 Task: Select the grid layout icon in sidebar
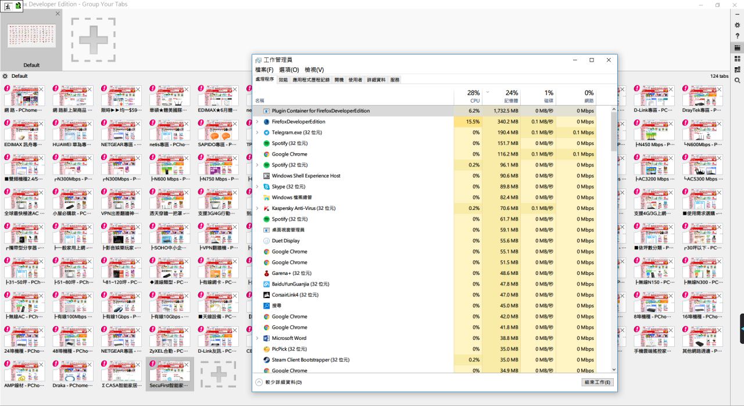coord(737,59)
